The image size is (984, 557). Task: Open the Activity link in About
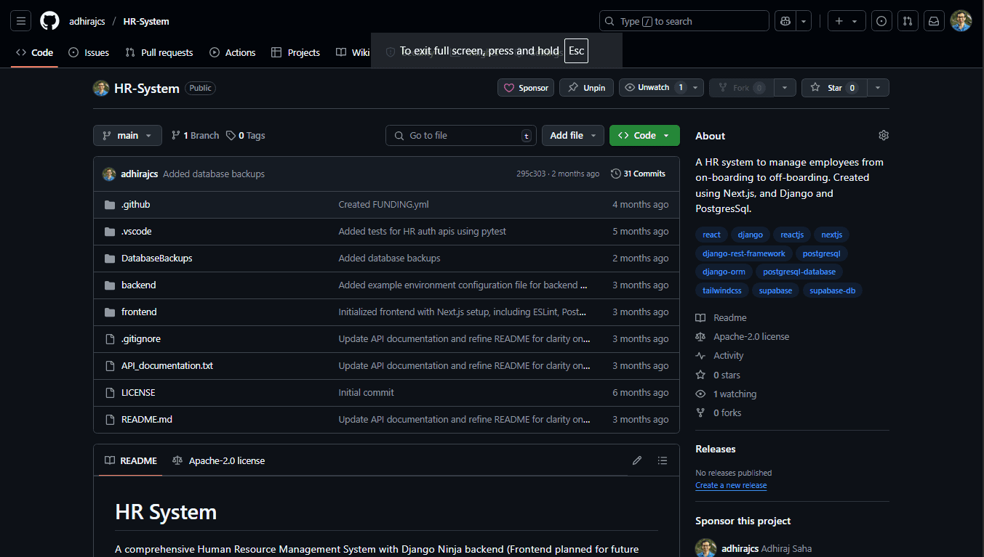point(720,356)
